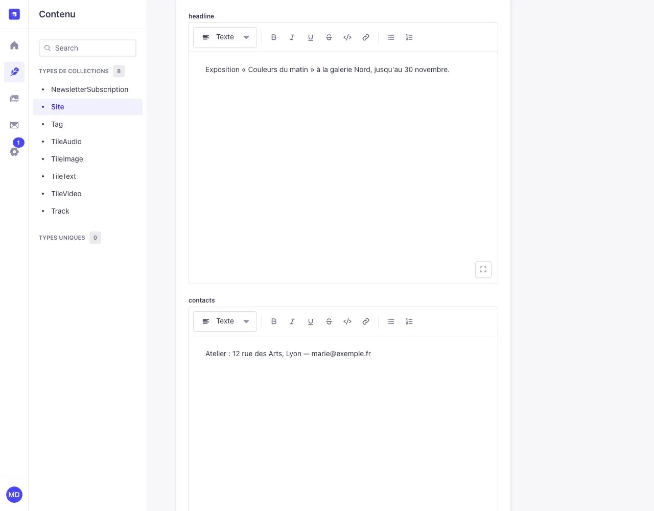Open the MD user avatar menu
The width and height of the screenshot is (654, 511).
(x=14, y=495)
